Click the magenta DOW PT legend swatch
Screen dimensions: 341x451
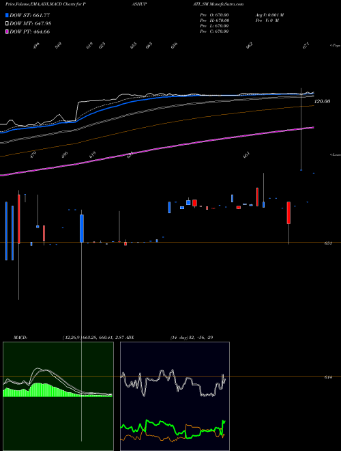[7, 32]
